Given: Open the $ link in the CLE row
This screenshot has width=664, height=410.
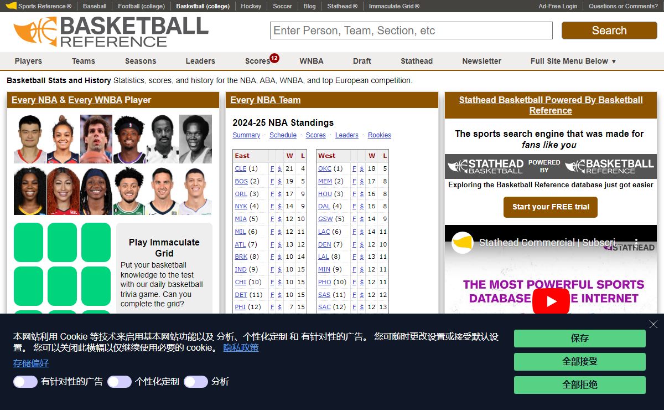Looking at the screenshot, I should tap(279, 168).
